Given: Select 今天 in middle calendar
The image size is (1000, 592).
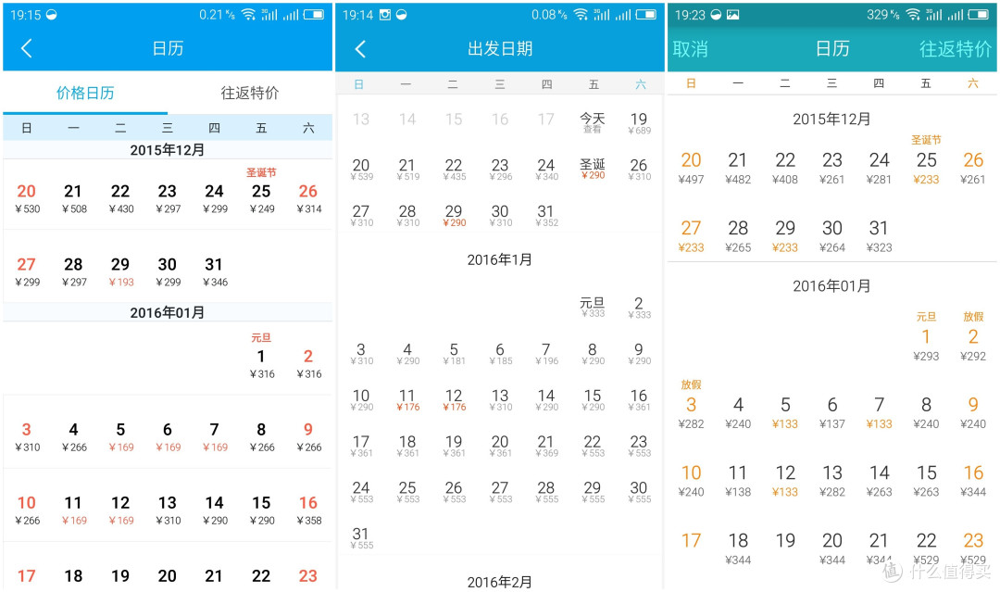Looking at the screenshot, I should [x=593, y=122].
